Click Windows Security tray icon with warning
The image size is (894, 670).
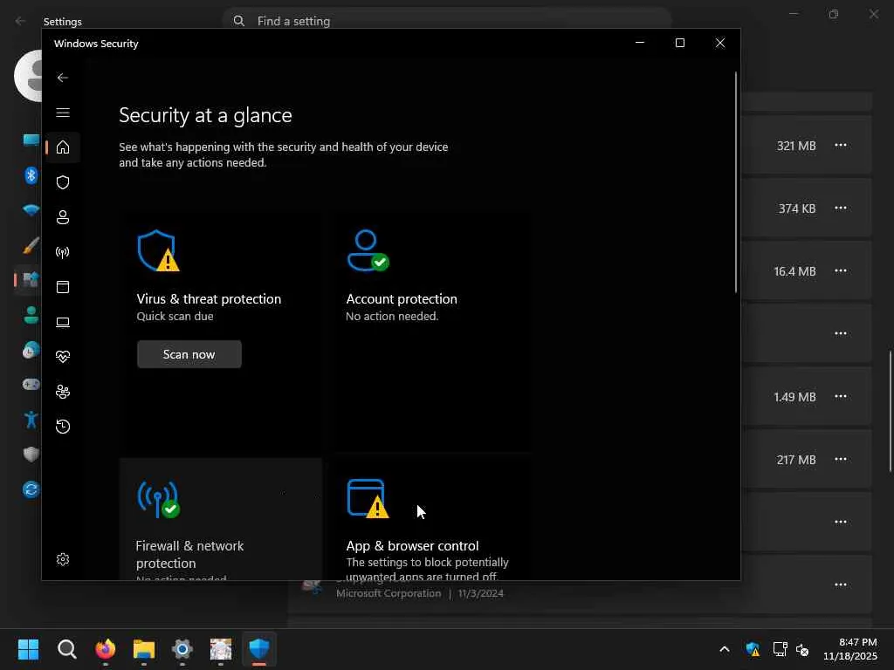pyautogui.click(x=753, y=649)
